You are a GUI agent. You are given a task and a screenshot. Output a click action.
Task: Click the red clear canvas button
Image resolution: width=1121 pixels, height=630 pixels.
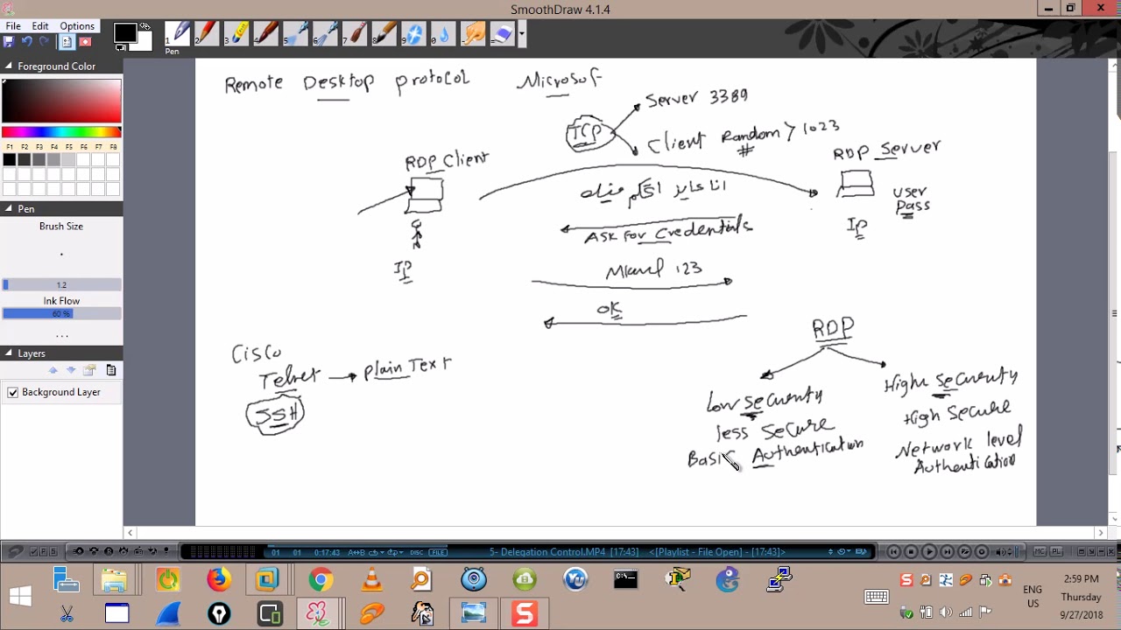point(85,41)
